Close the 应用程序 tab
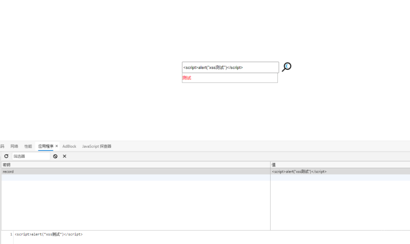The width and height of the screenshot is (410, 244). click(57, 146)
